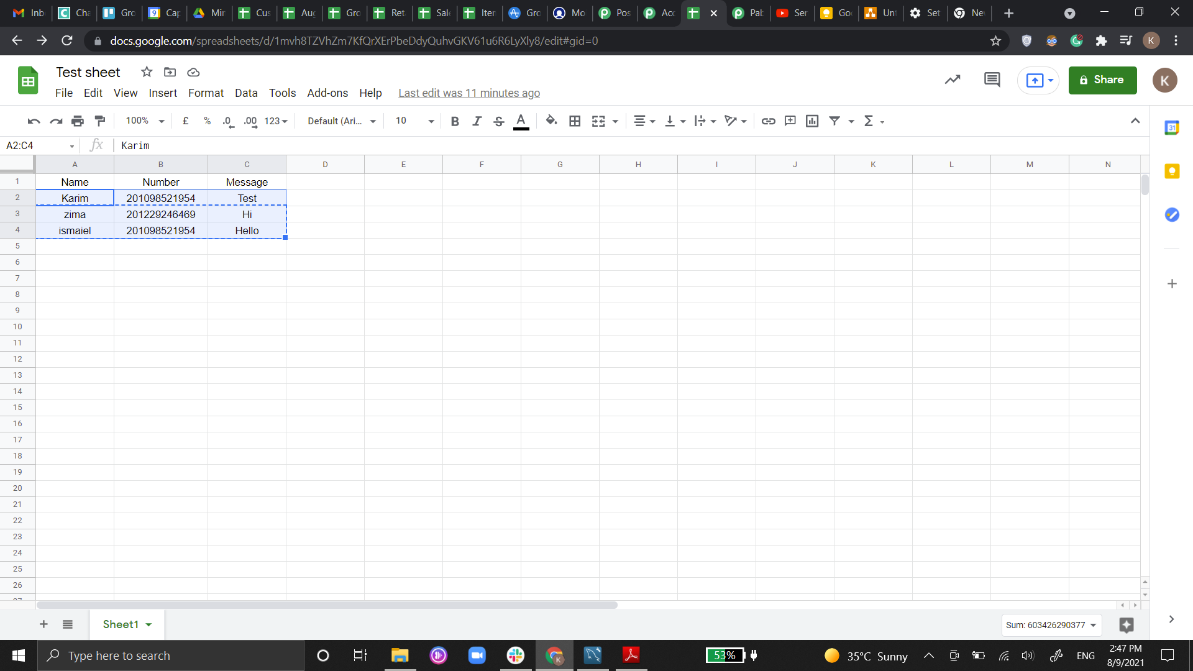Screen dimensions: 1193x671
Task: Toggle bold formatting
Action: [455, 121]
